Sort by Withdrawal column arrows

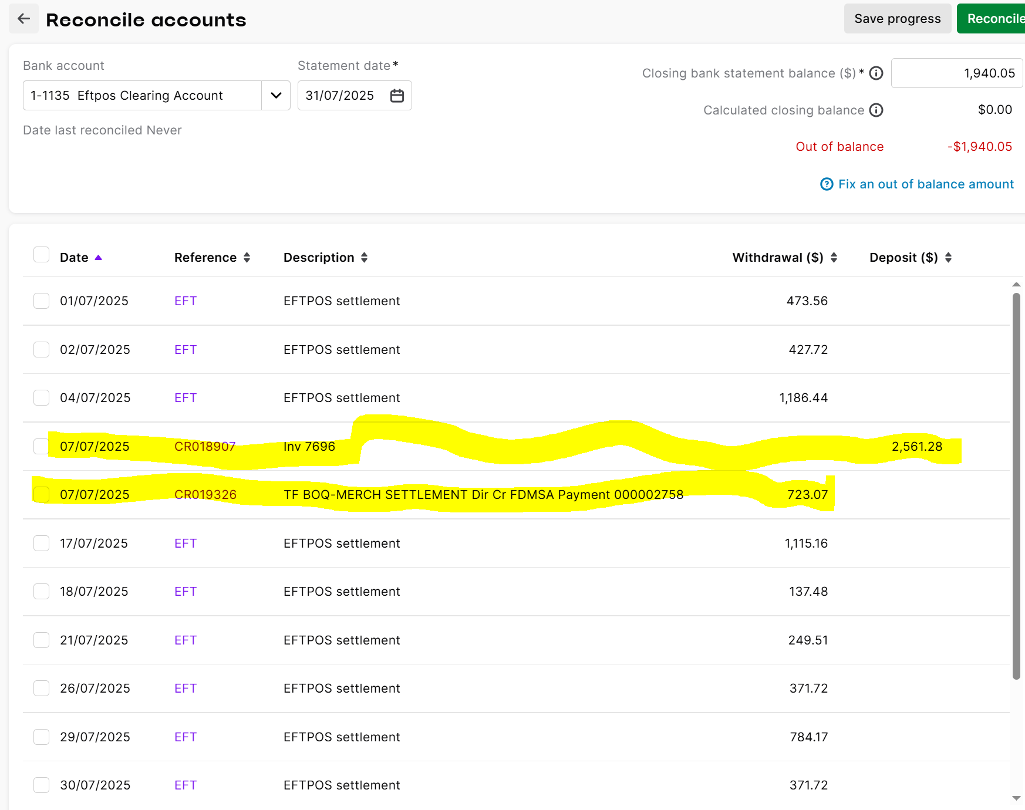tap(834, 258)
